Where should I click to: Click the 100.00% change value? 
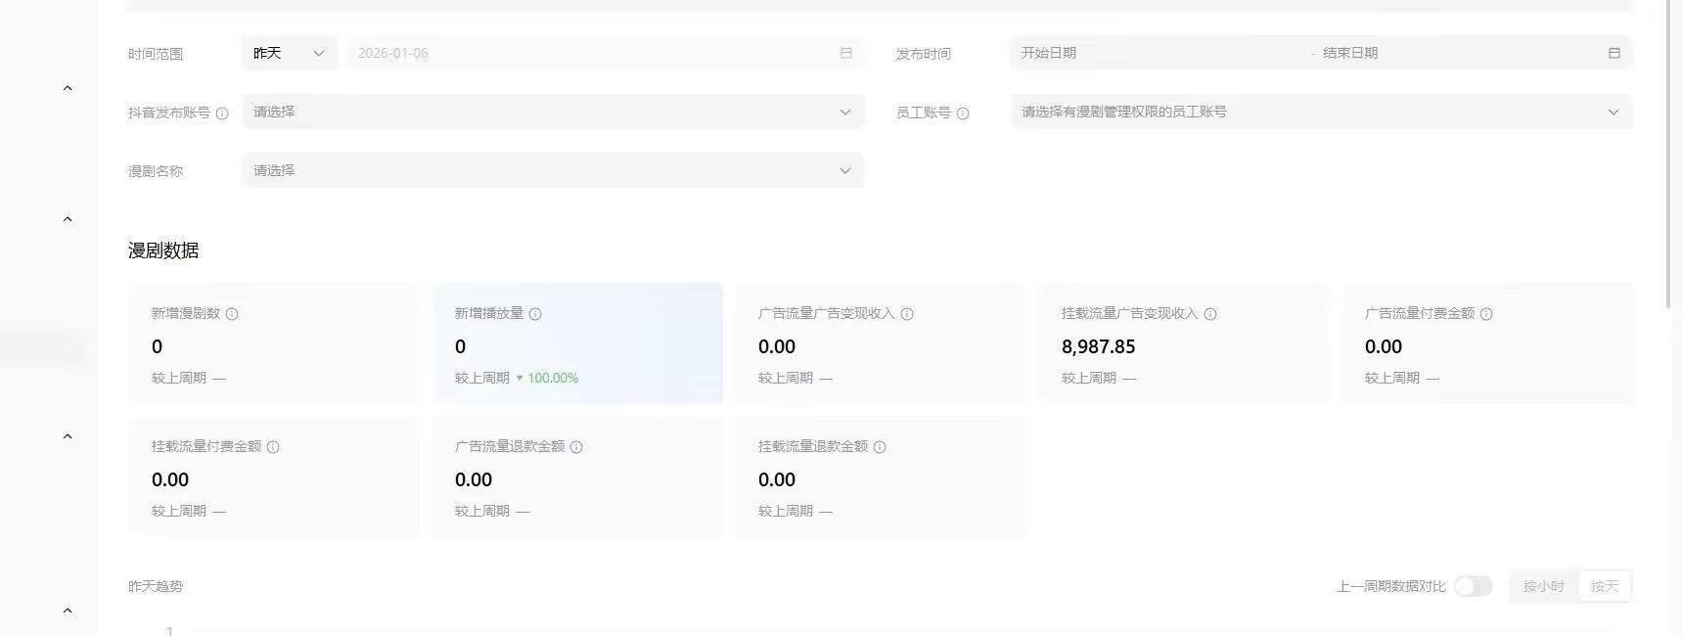[553, 378]
